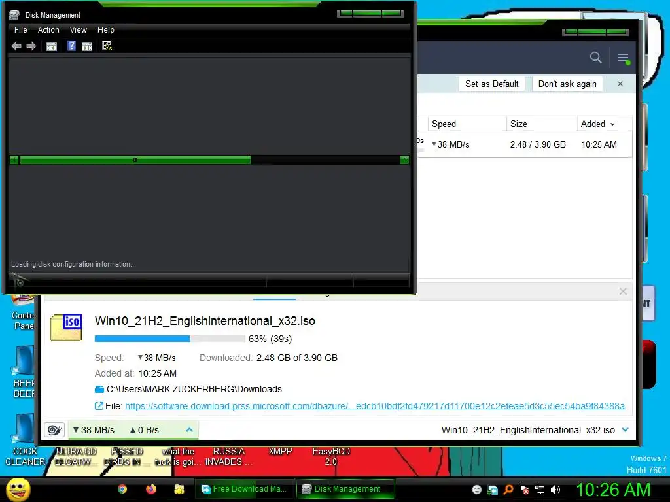The height and width of the screenshot is (502, 670).
Task: Expand the speed panel chevron in status bar
Action: point(189,430)
